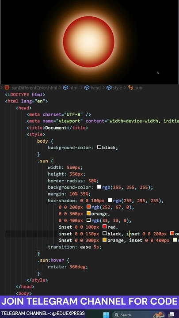Open the rgb(252, 67, 0) color swatch

click(88, 207)
